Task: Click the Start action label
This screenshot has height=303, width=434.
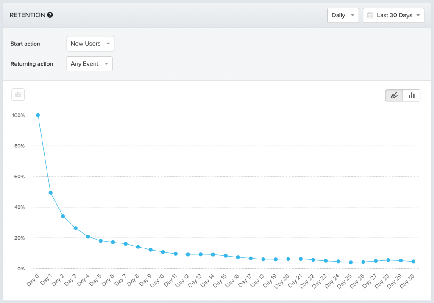Action: (x=25, y=44)
